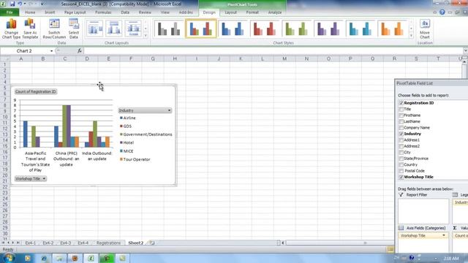Open Select Data dialog
This screenshot has height=263, width=468.
(74, 28)
